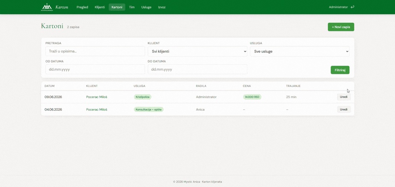Click the Klijent table column header

(92, 86)
